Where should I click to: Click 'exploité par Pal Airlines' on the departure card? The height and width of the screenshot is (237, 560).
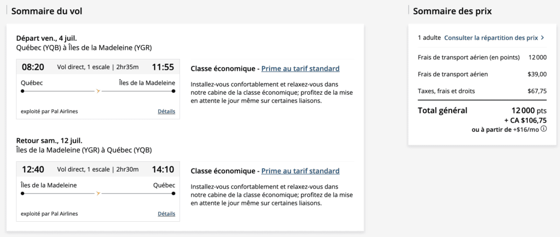(x=49, y=112)
